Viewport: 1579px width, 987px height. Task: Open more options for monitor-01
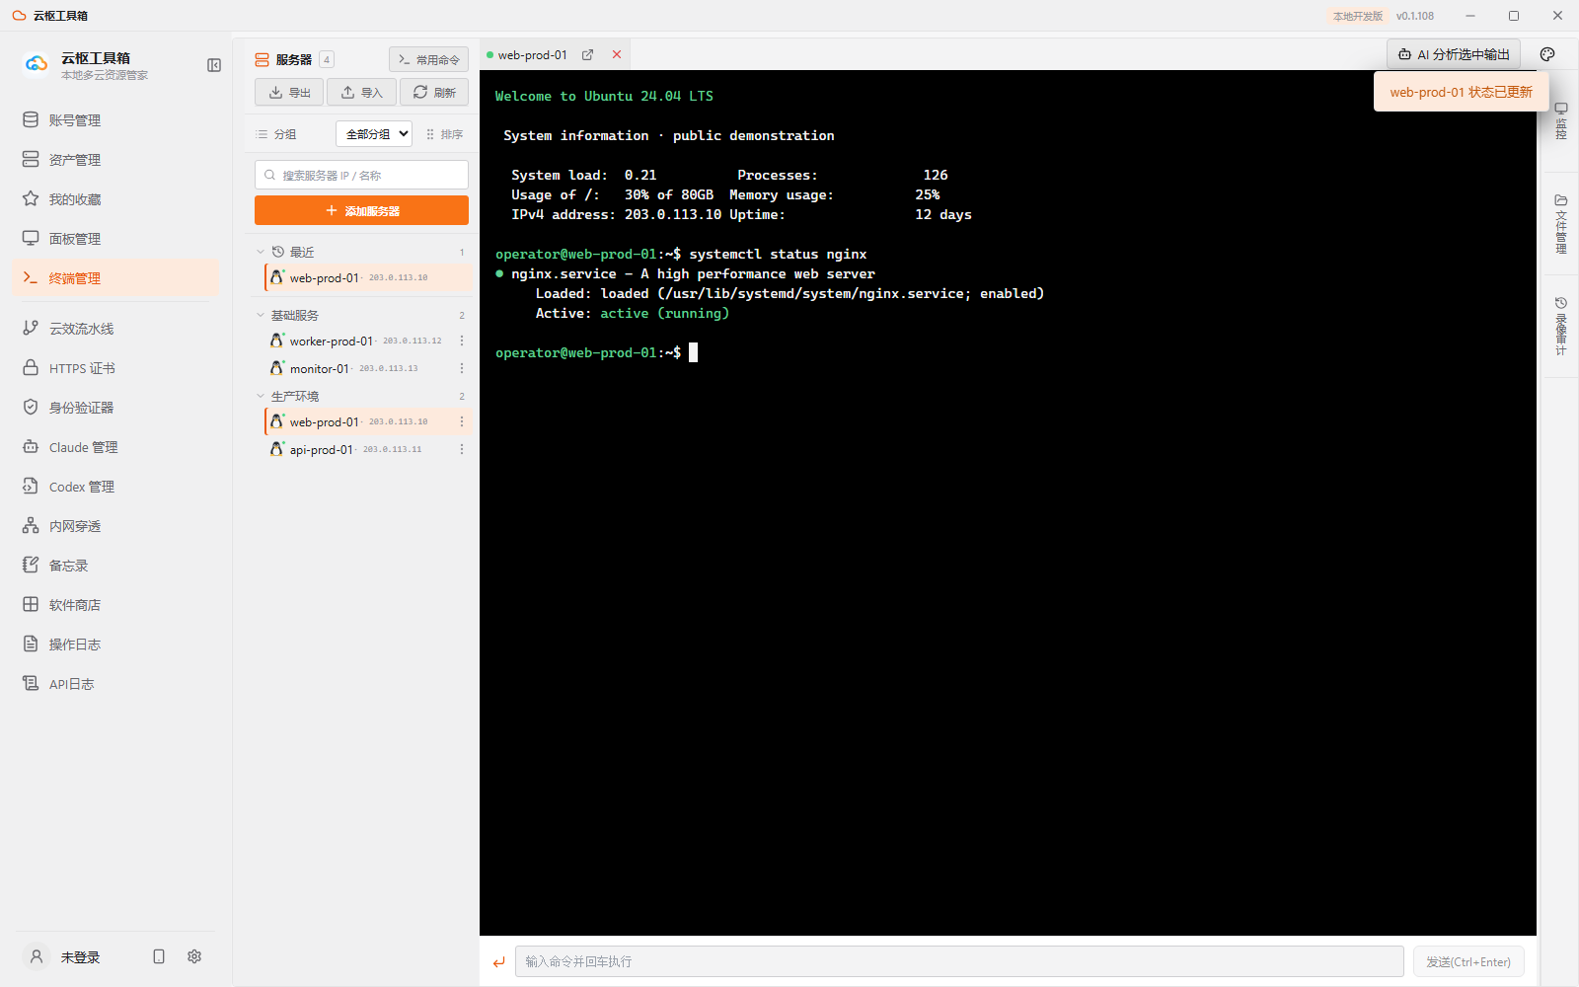(x=461, y=368)
